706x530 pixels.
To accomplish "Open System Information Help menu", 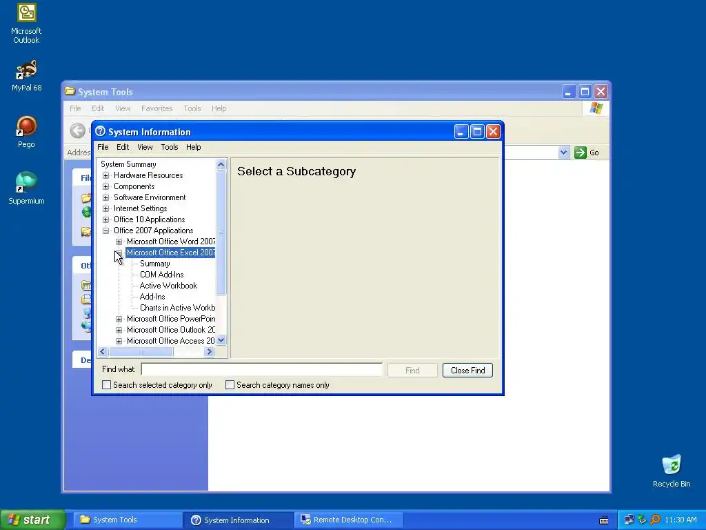I will (x=193, y=147).
